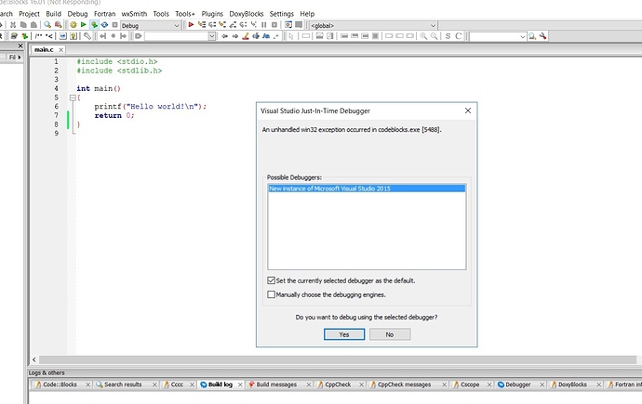Click the letter S toolbar icon
This screenshot has height=404, width=642.
(448, 36)
